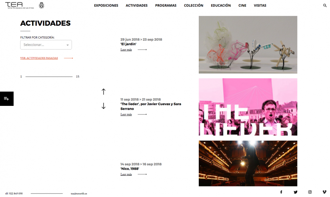Click the crest emblem beside TEA logo
The image size is (330, 197).
coord(41,5)
